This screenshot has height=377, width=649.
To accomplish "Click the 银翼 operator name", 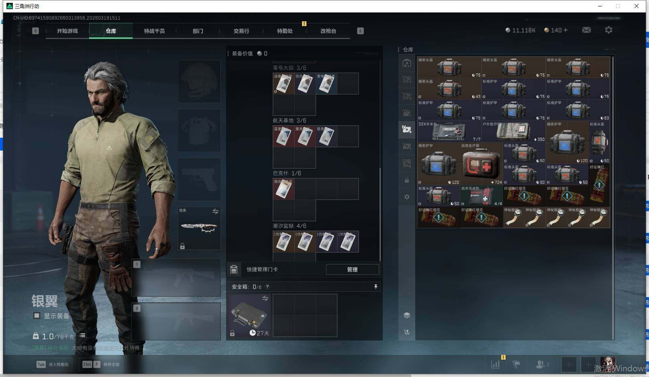I will point(45,301).
